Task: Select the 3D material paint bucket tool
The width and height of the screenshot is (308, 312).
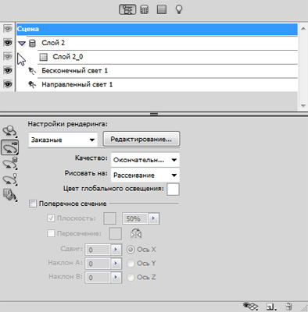Action: click(x=10, y=195)
